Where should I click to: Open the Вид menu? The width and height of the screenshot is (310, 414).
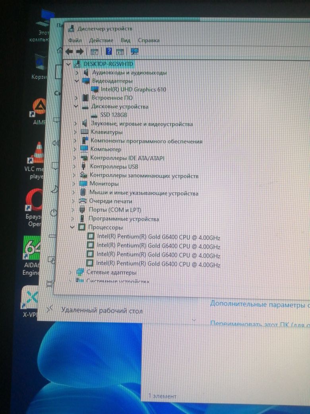[x=126, y=40]
